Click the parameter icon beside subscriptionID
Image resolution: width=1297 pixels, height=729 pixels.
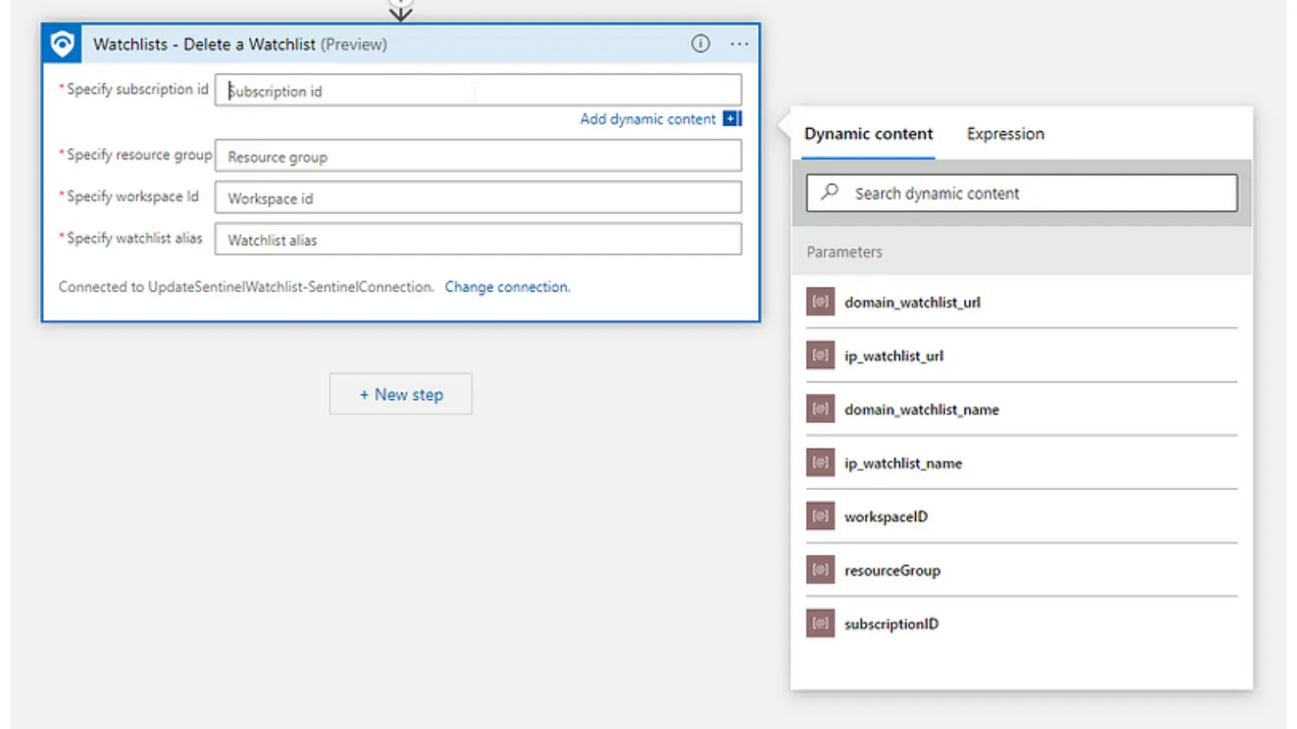tap(820, 624)
